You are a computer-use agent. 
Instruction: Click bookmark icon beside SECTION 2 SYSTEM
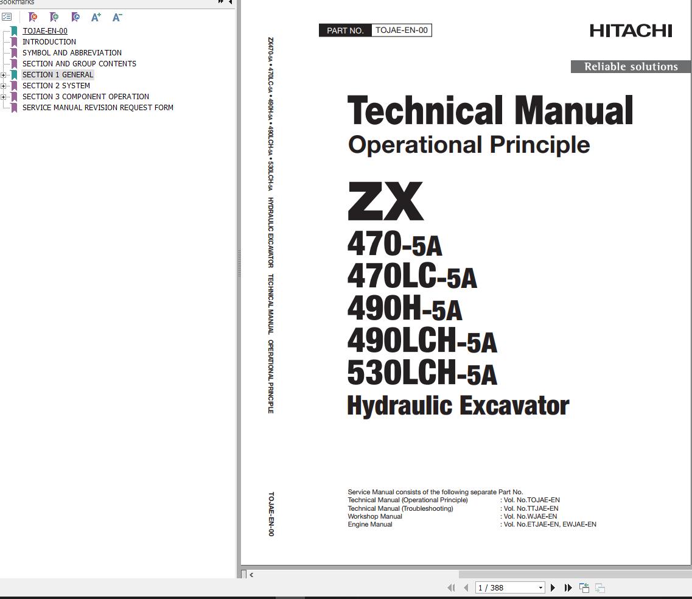(14, 86)
